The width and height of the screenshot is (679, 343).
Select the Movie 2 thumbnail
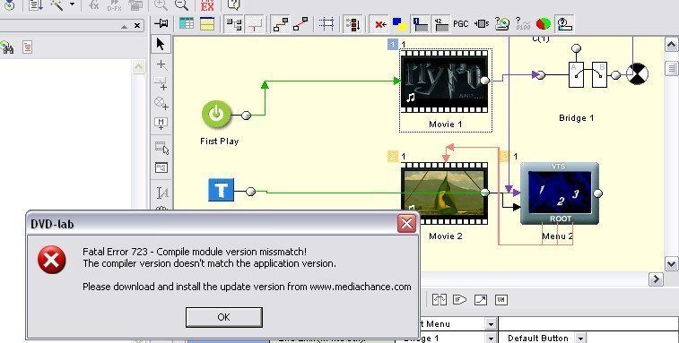(x=445, y=193)
